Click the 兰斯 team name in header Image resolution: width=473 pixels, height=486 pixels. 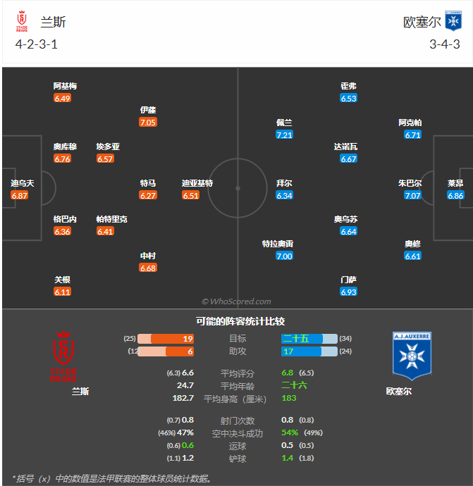pos(54,22)
